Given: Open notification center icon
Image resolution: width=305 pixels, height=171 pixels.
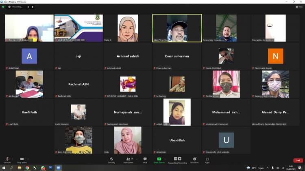Looking at the screenshot, I should coord(301,168).
